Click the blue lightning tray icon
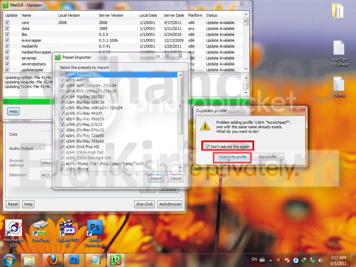Image resolution: width=356 pixels, height=267 pixels. 296,260
